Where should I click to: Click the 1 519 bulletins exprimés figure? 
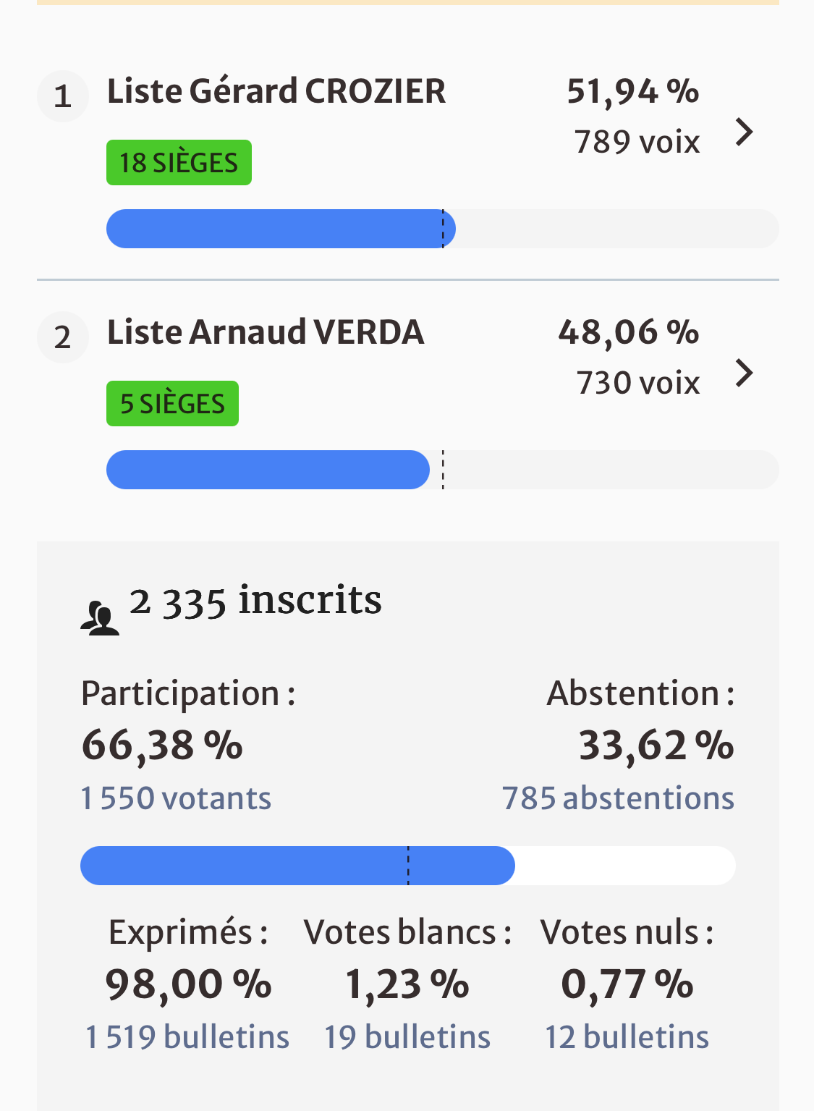coord(187,1037)
